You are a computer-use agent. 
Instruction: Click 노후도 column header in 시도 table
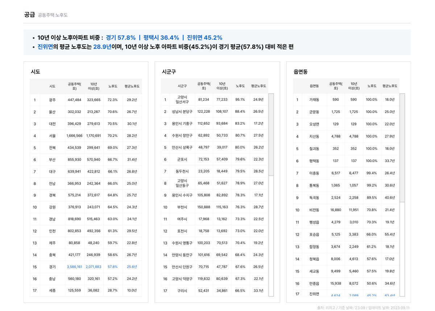tap(113, 86)
